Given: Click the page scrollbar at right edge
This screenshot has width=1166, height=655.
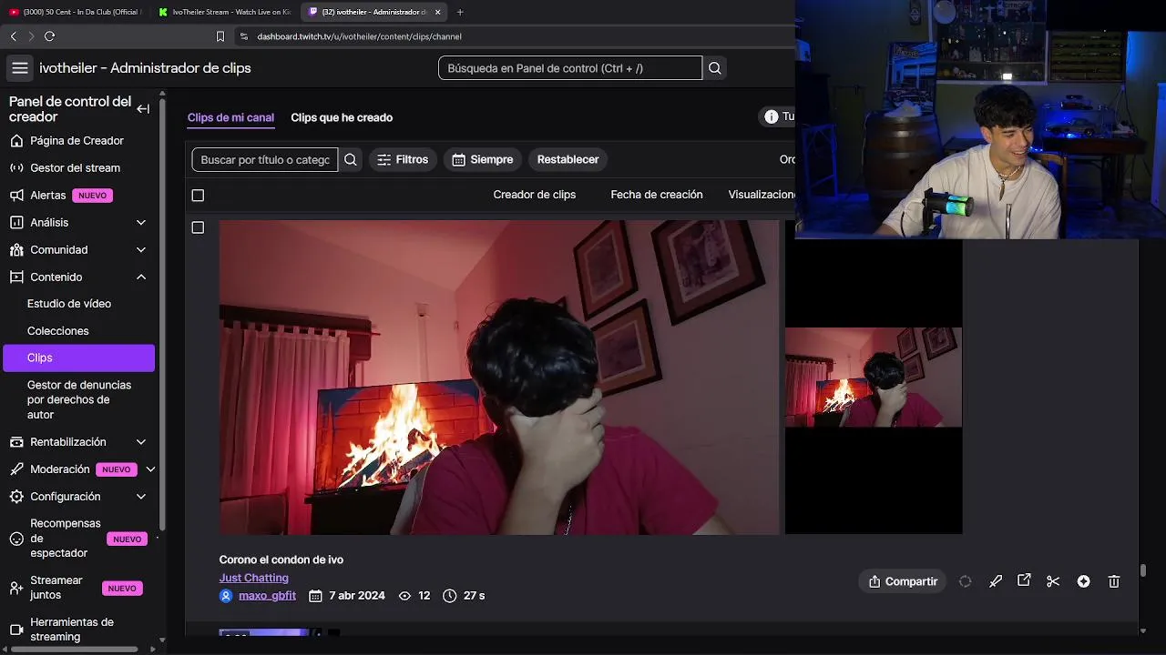Looking at the screenshot, I should pos(1142,570).
